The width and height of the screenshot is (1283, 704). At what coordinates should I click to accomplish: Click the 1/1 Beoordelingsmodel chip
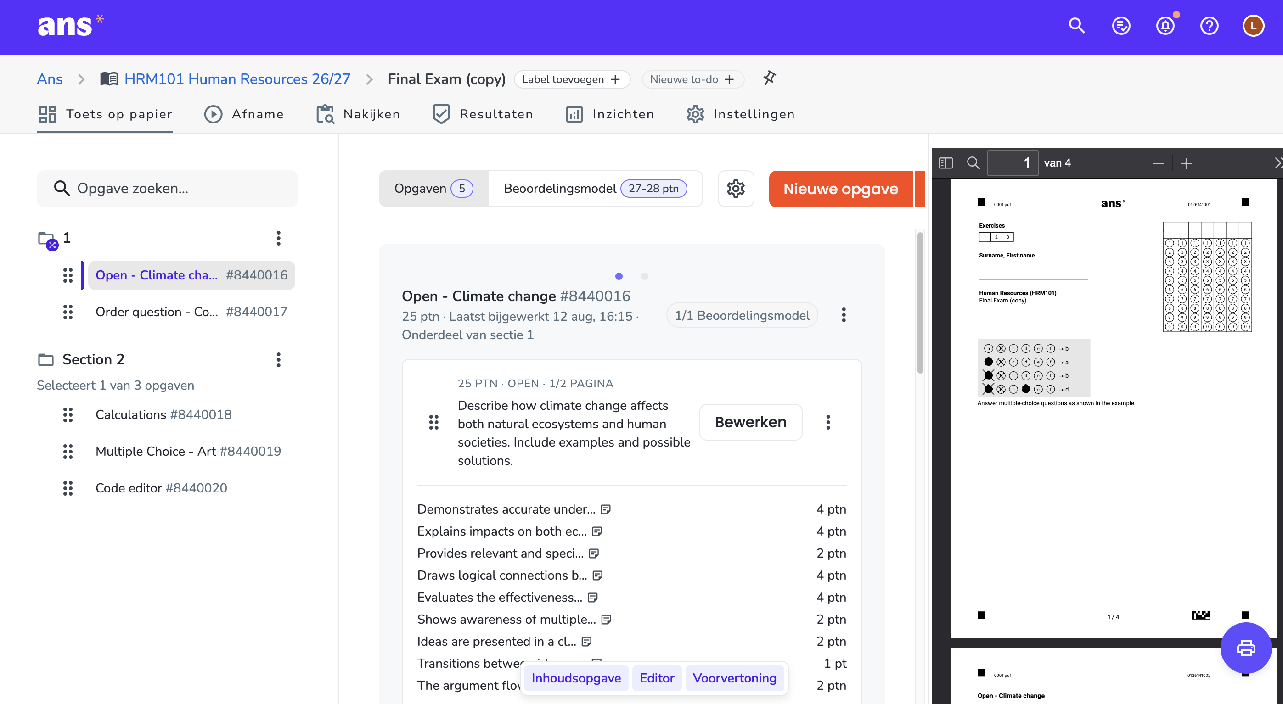(742, 315)
